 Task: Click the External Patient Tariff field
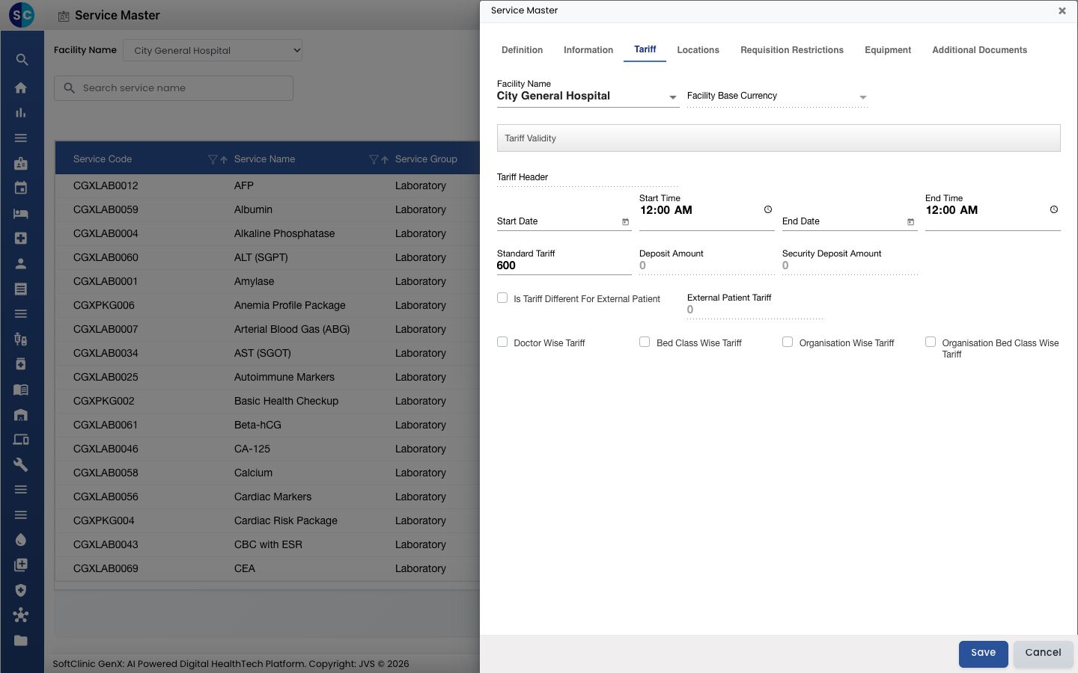coord(755,310)
